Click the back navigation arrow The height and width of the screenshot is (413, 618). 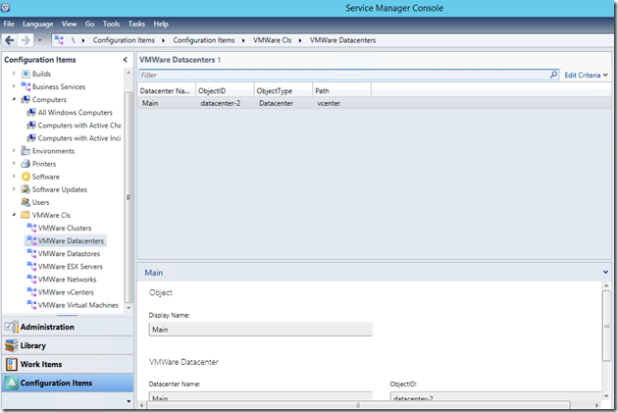pos(10,40)
